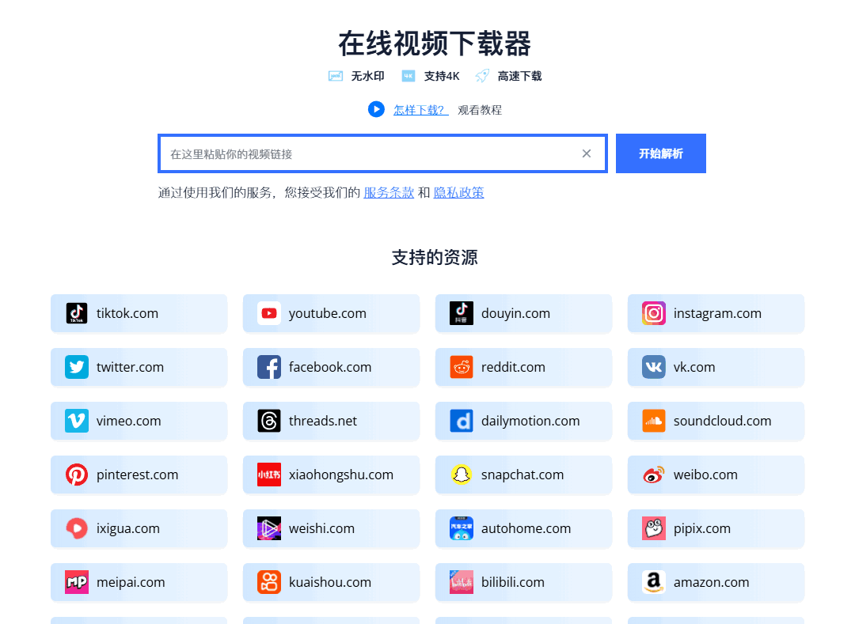Click the Amazon logo icon
Image resolution: width=855 pixels, height=624 pixels.
click(x=654, y=582)
